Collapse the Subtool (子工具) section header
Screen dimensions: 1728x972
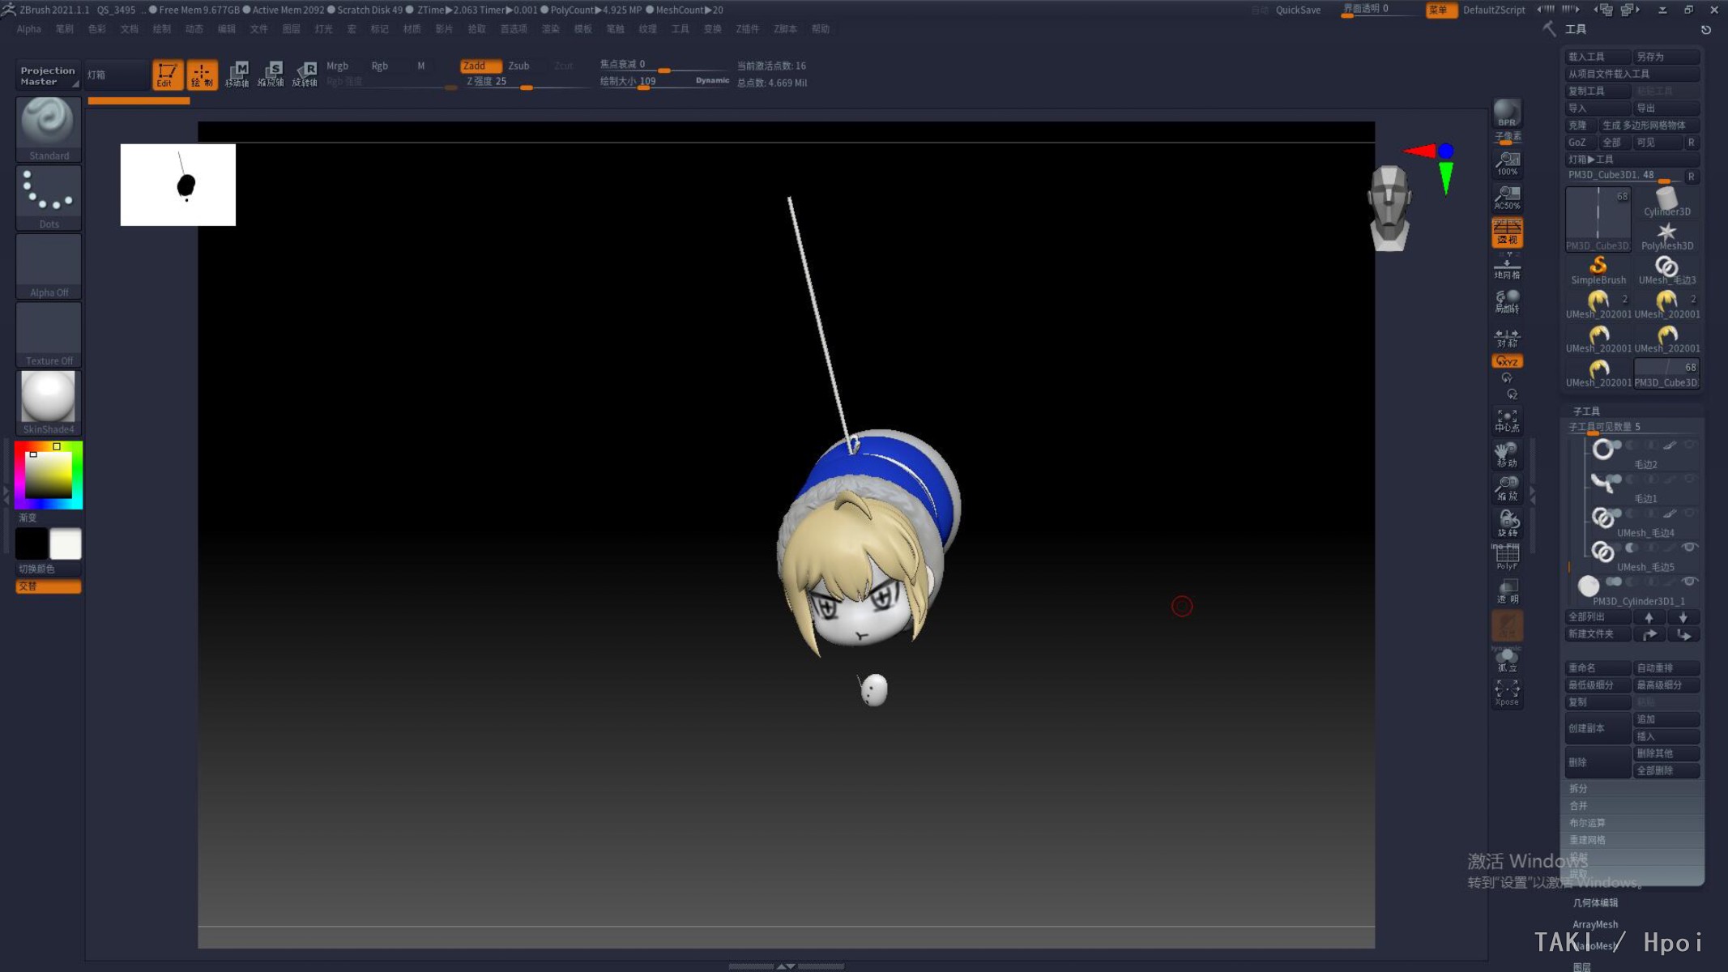(1586, 411)
